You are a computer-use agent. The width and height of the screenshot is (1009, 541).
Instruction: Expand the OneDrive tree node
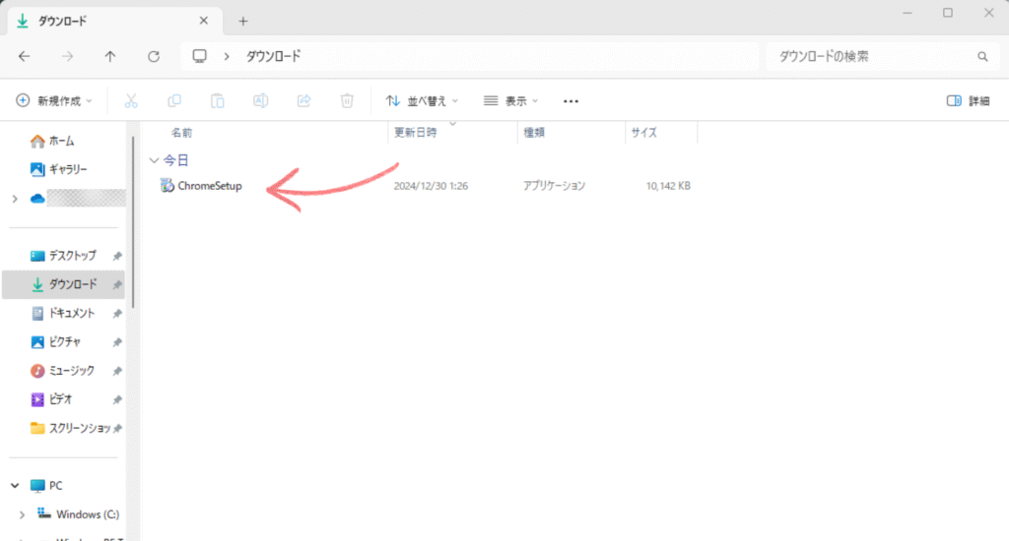click(x=15, y=199)
